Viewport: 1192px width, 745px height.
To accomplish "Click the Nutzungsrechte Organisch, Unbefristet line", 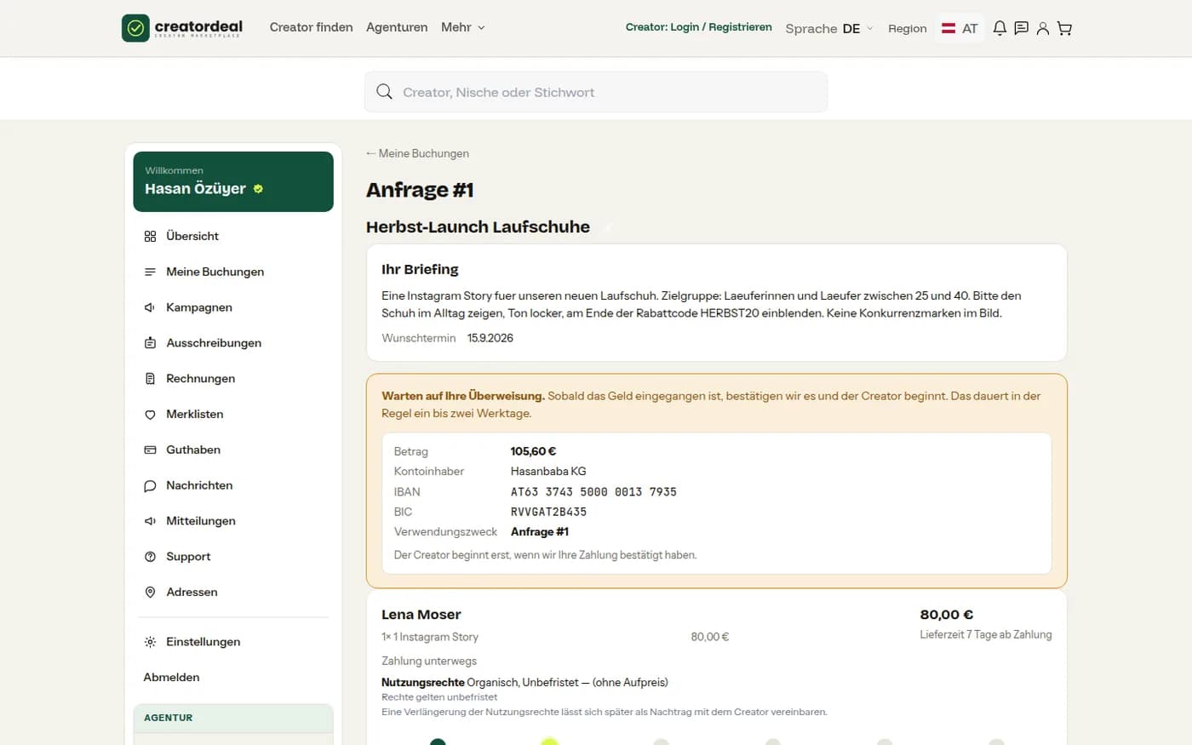I will 524,682.
